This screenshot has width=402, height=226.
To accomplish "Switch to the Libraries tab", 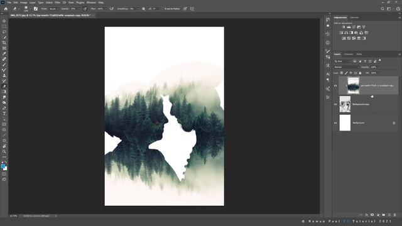I will (x=354, y=18).
